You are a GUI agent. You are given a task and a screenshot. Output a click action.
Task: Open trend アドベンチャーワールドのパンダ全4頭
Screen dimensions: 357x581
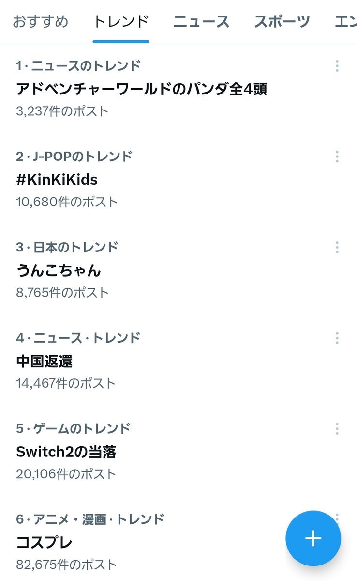pyautogui.click(x=141, y=89)
